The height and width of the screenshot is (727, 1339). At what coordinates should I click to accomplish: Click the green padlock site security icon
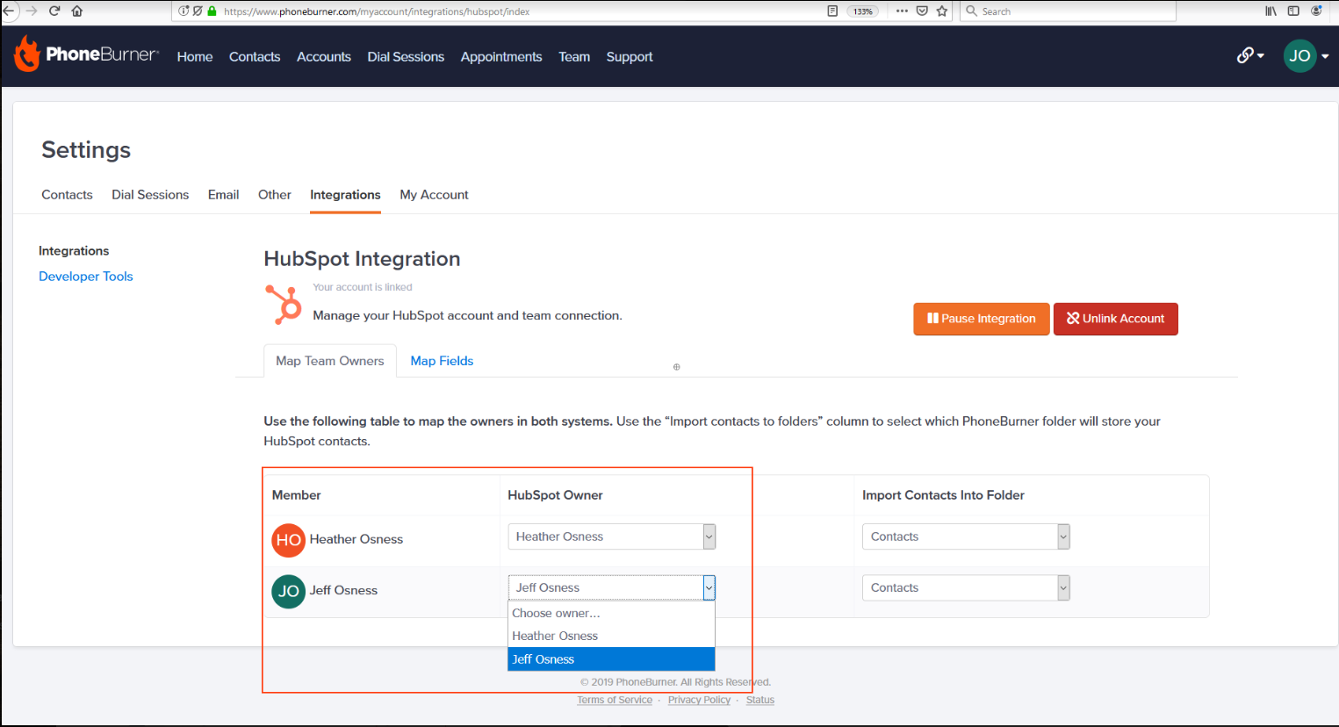[212, 11]
